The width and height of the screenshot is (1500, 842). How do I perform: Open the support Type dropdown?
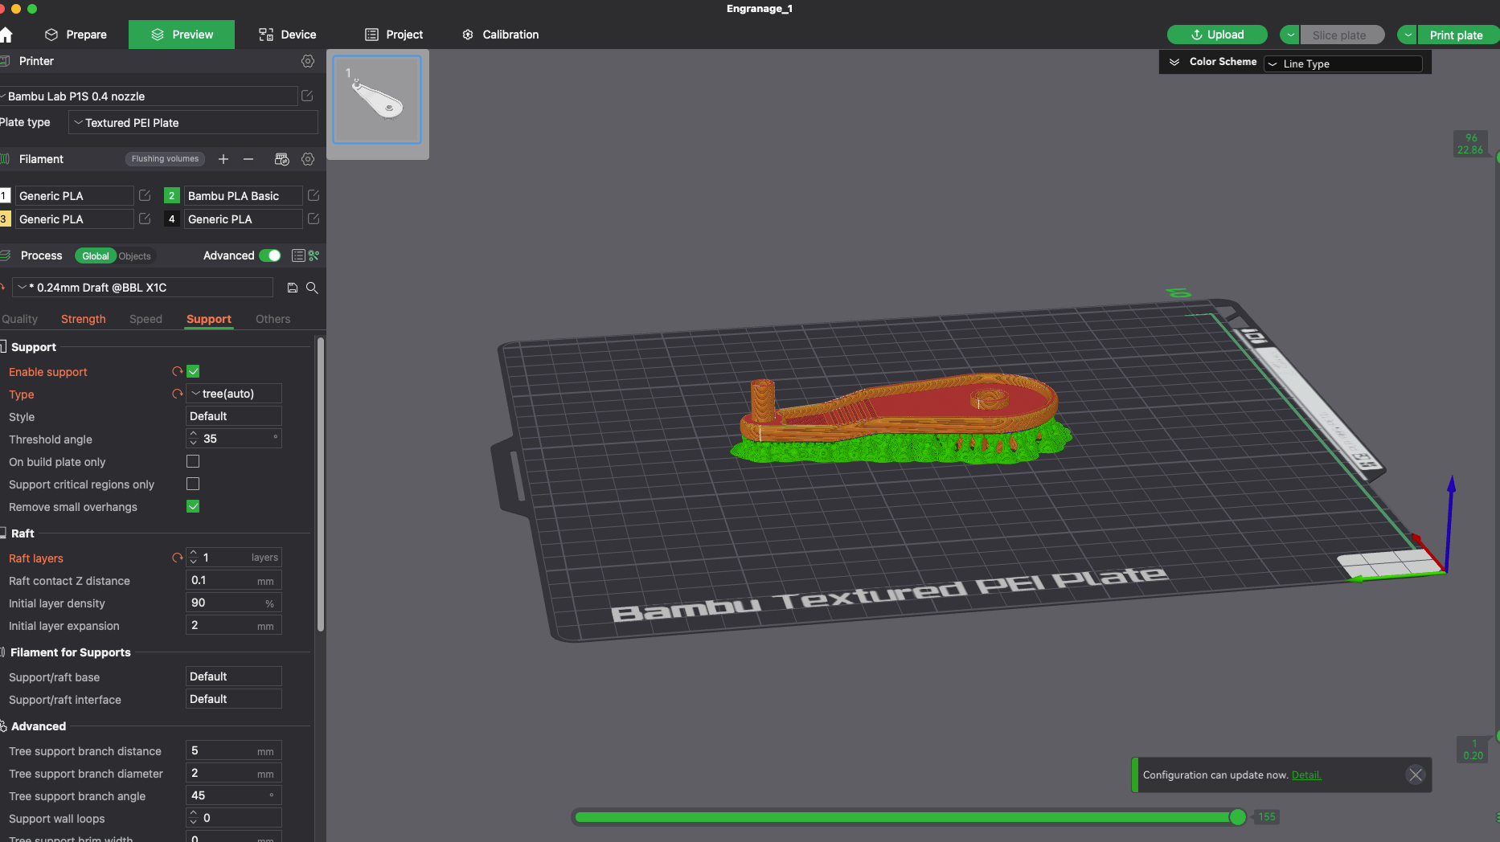pos(234,394)
